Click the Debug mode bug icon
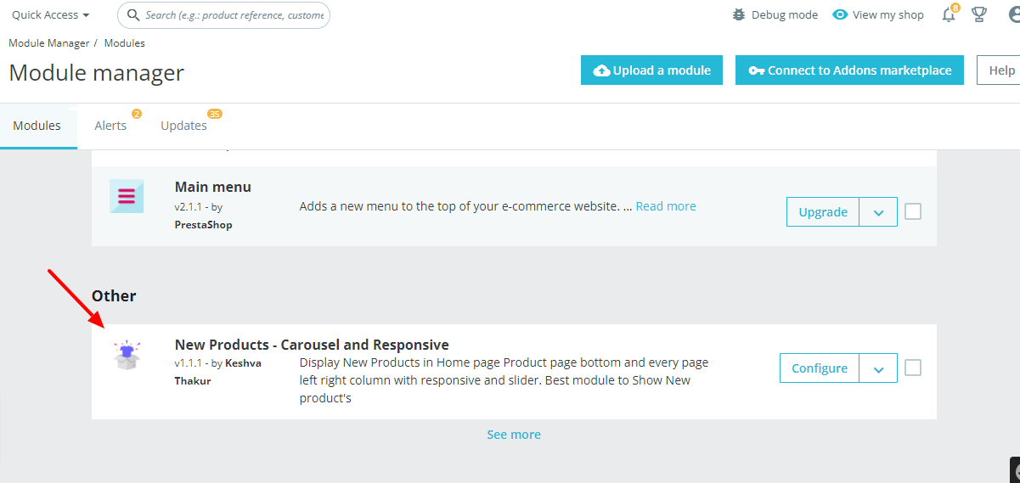This screenshot has width=1020, height=483. click(x=739, y=14)
